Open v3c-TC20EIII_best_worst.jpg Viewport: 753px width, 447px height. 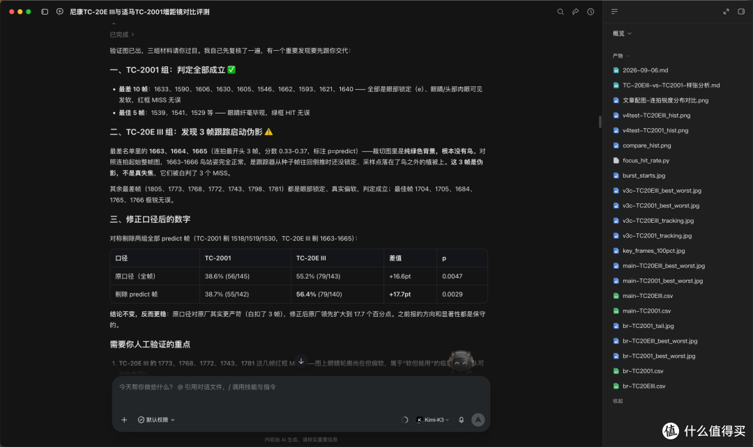coord(662,190)
